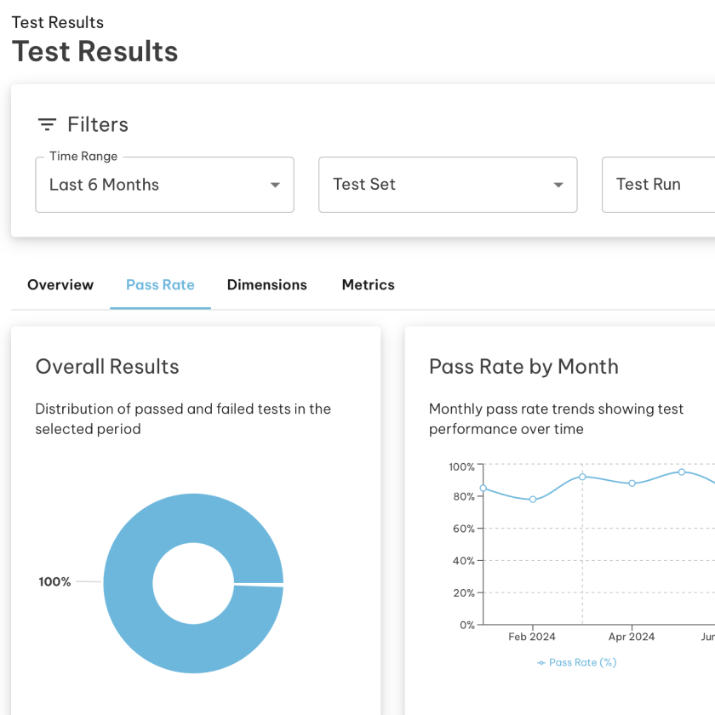Screen dimensions: 715x715
Task: Click the 100% y-axis label on line chart
Action: [x=462, y=467]
